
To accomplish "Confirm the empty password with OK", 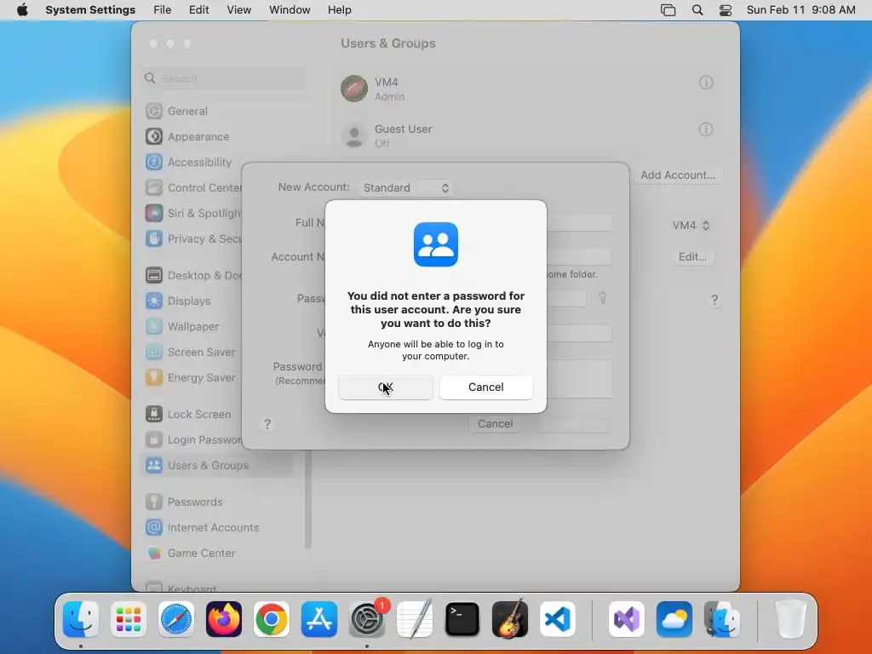I will point(386,387).
